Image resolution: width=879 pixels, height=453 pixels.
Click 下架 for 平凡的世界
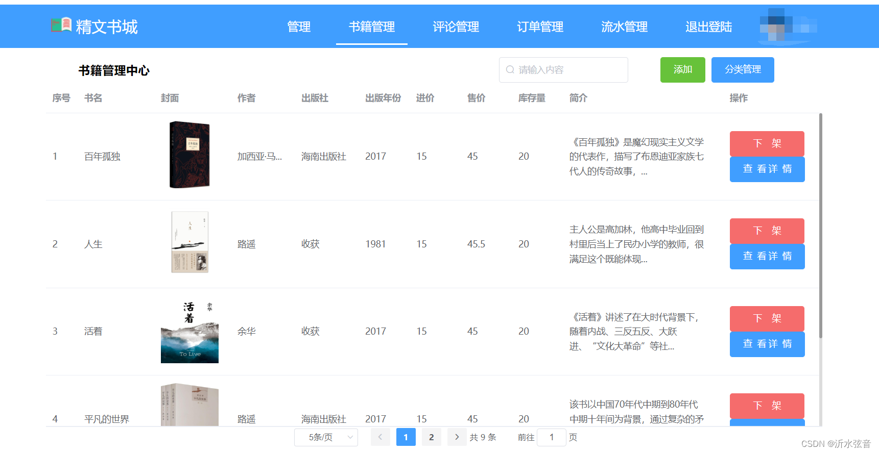point(767,406)
